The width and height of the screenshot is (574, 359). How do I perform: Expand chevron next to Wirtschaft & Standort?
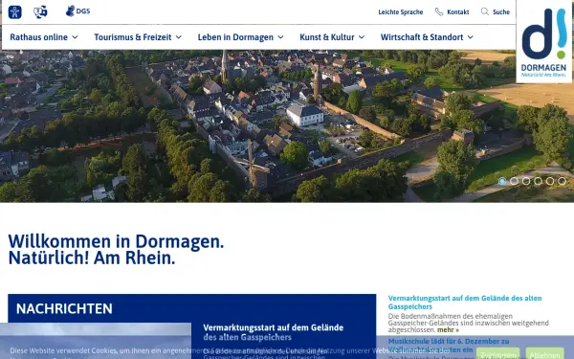click(471, 37)
